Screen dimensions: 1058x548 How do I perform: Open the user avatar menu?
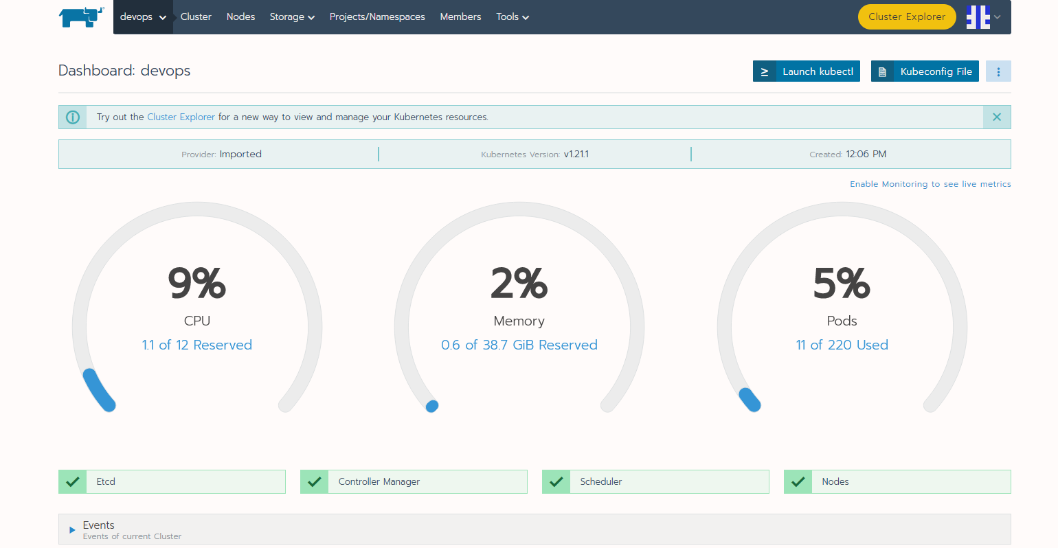pos(978,17)
